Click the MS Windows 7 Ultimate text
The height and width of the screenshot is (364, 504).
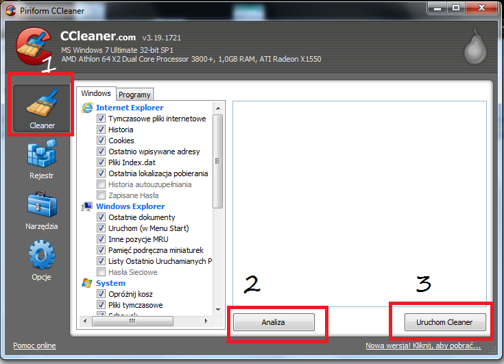click(117, 50)
